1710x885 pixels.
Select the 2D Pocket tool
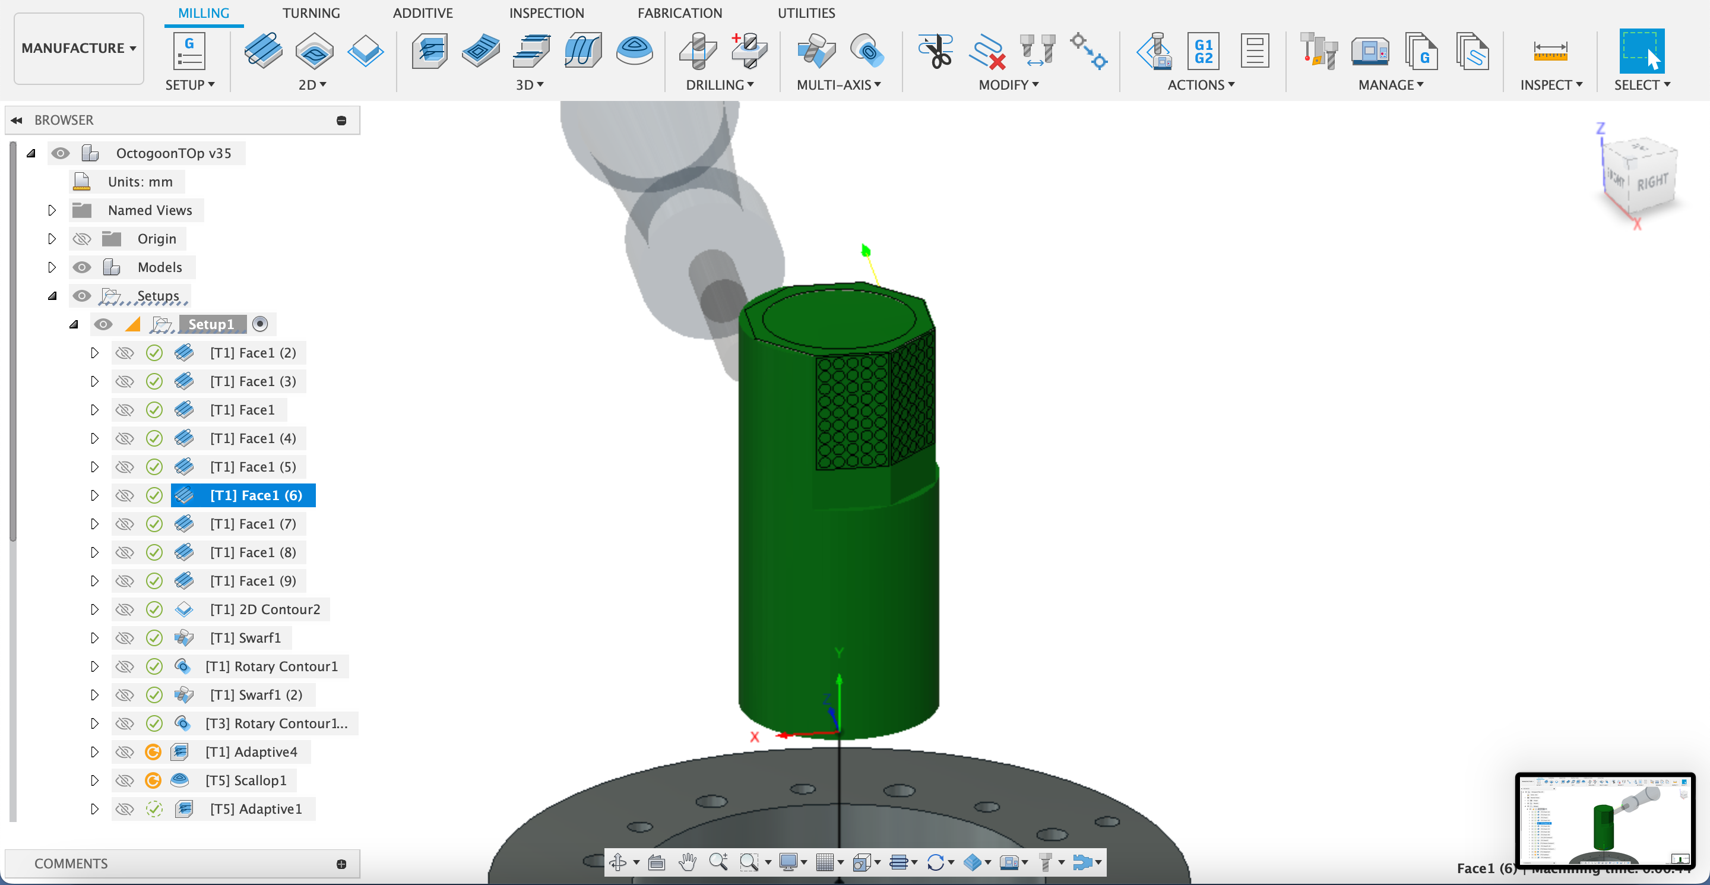point(314,51)
